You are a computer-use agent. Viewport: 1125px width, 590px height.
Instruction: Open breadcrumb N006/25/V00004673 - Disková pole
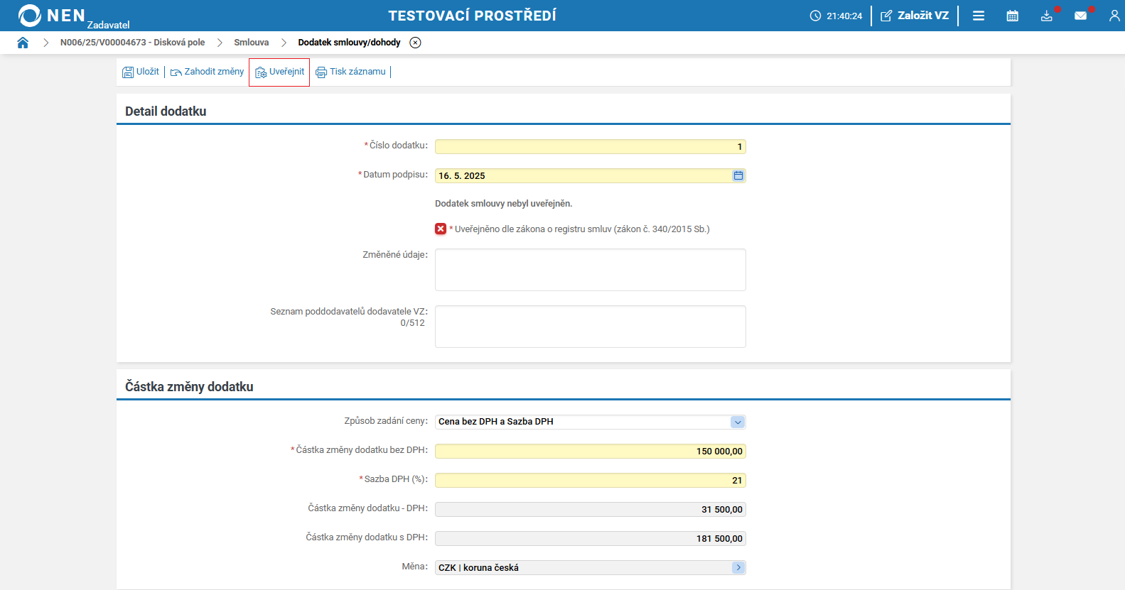pos(132,43)
